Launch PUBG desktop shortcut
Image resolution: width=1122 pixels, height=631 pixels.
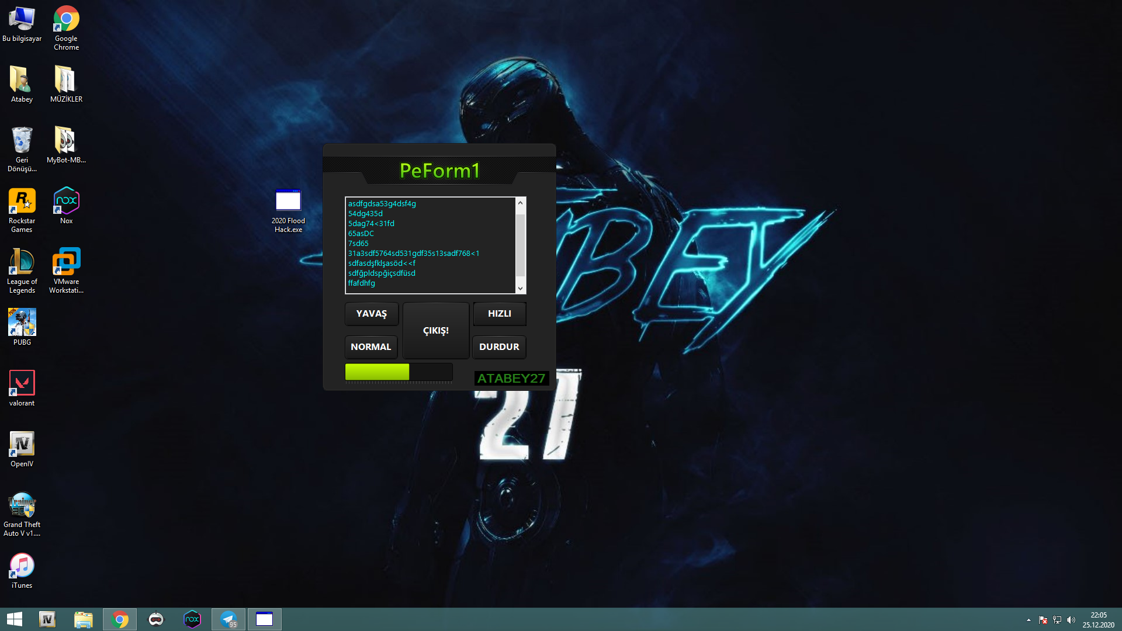click(x=22, y=327)
